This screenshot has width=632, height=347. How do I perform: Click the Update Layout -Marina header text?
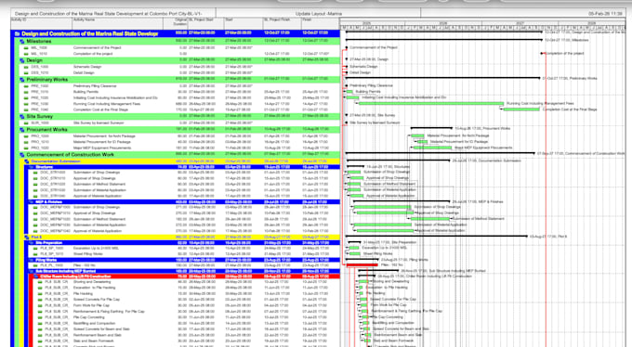pos(319,14)
